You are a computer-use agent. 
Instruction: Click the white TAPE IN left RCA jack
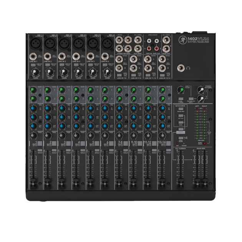pyautogui.click(x=149, y=41)
